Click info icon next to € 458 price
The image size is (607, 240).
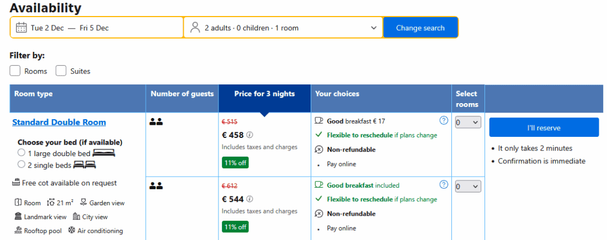pyautogui.click(x=249, y=135)
